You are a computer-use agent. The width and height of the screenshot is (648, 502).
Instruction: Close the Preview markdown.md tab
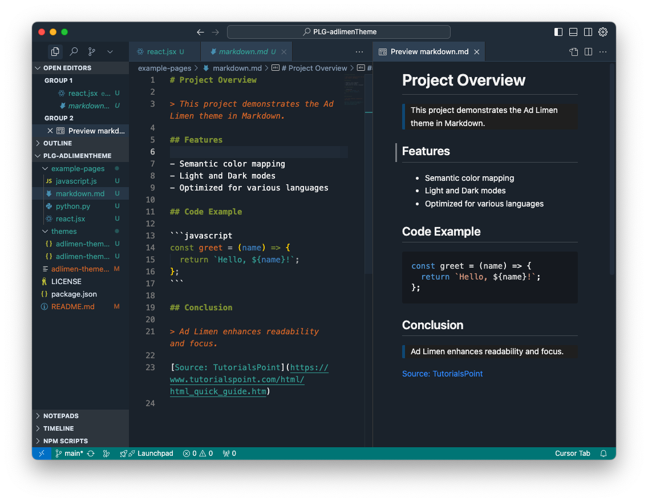pyautogui.click(x=476, y=52)
